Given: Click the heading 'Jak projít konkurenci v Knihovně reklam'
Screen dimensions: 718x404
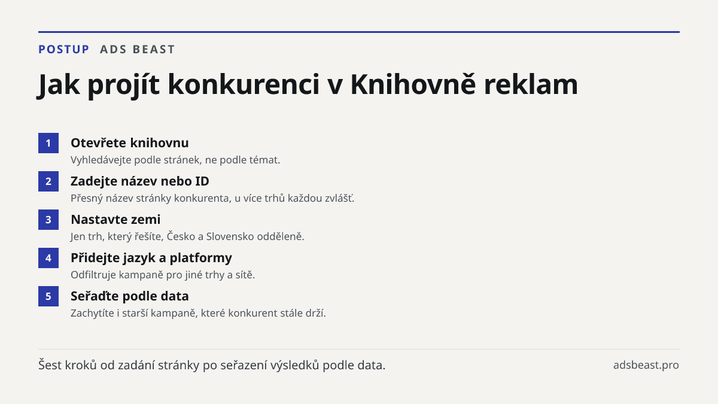Looking at the screenshot, I should 308,84.
